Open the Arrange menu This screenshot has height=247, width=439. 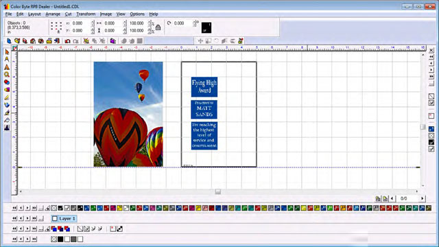point(53,14)
